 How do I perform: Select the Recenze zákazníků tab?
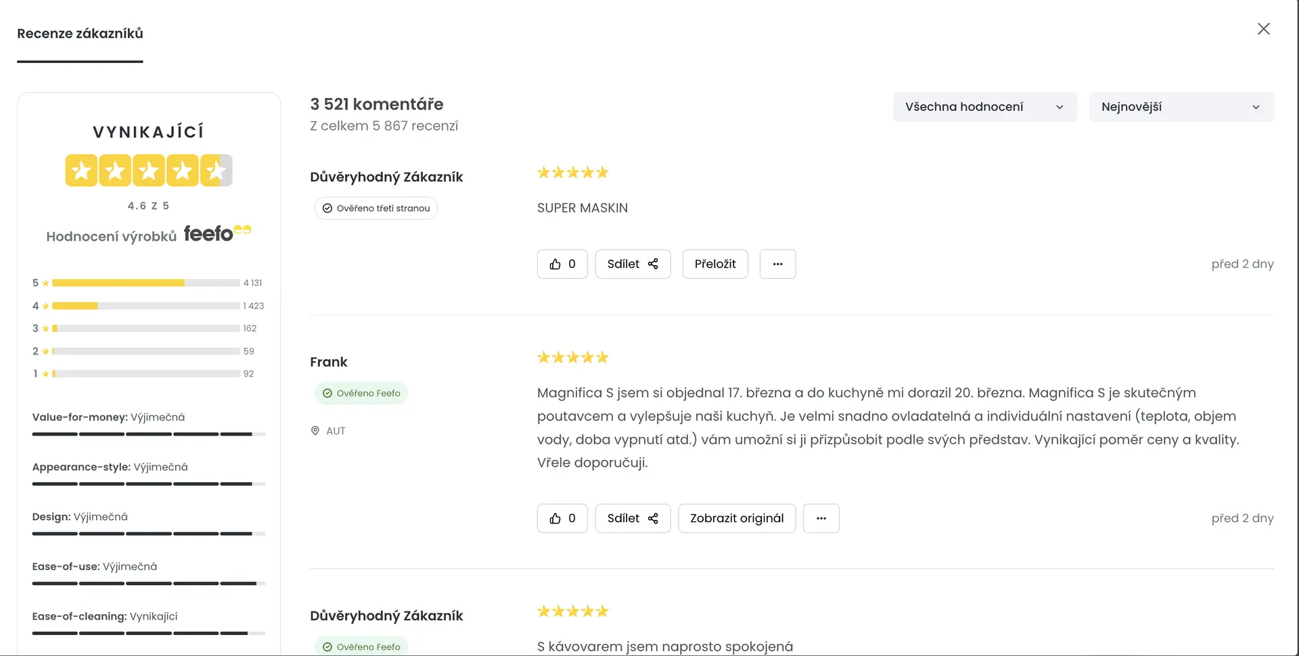(x=80, y=34)
